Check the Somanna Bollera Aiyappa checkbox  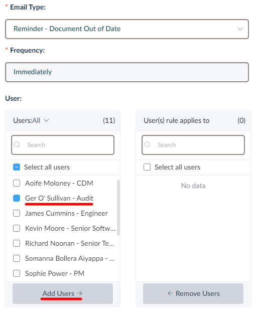[17, 258]
